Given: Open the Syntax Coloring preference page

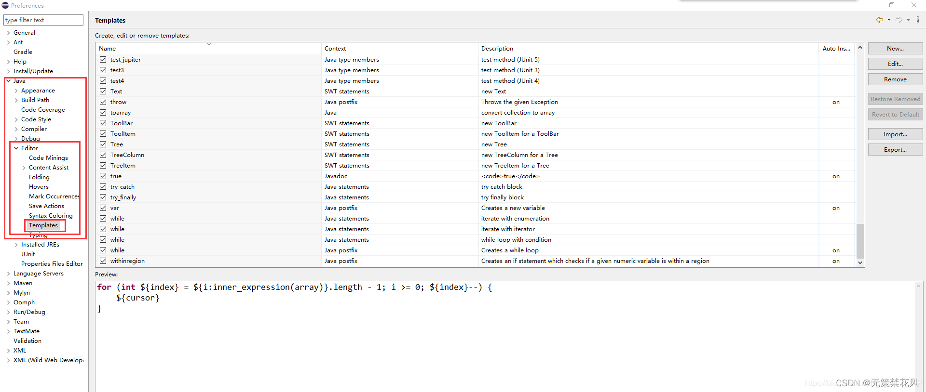Looking at the screenshot, I should click(51, 216).
